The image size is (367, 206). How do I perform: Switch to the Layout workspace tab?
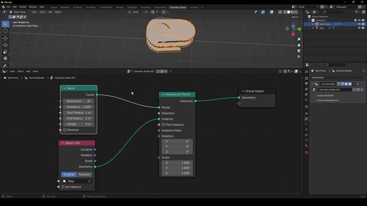click(53, 7)
